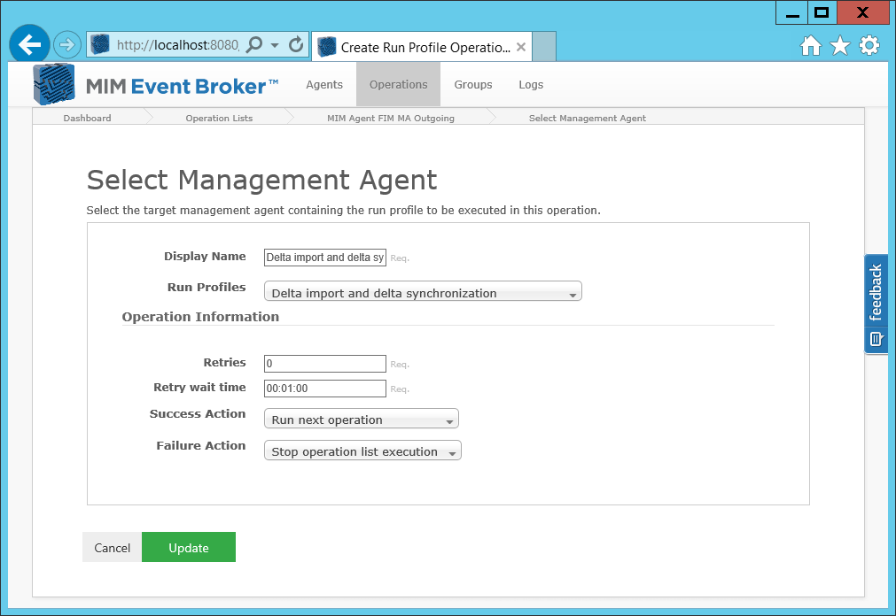Click Select Management Agent breadcrumb
The image size is (896, 616).
click(x=588, y=119)
